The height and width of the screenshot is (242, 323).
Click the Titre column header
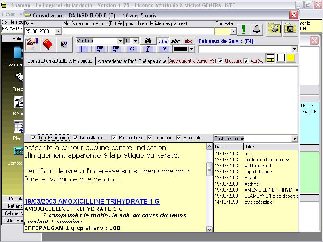pyautogui.click(x=271, y=147)
